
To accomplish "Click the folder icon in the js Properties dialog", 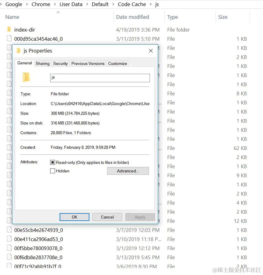I will pyautogui.click(x=26, y=77).
